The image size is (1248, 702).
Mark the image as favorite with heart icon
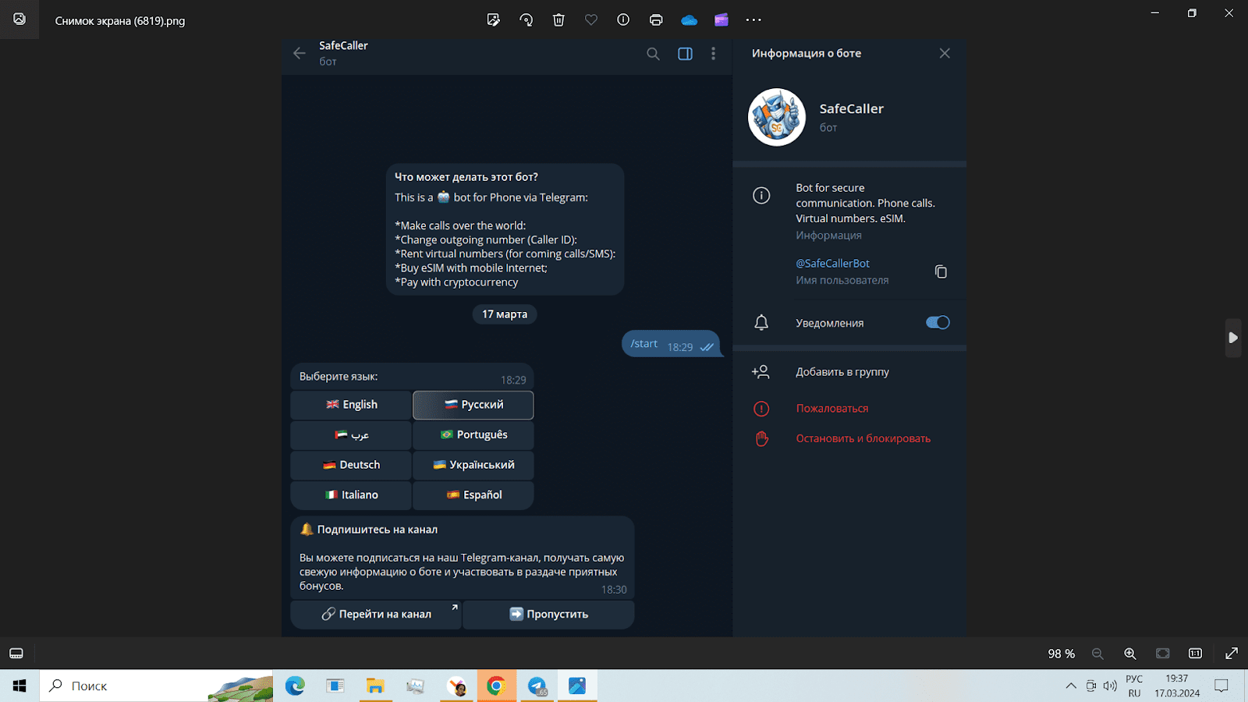coord(591,20)
